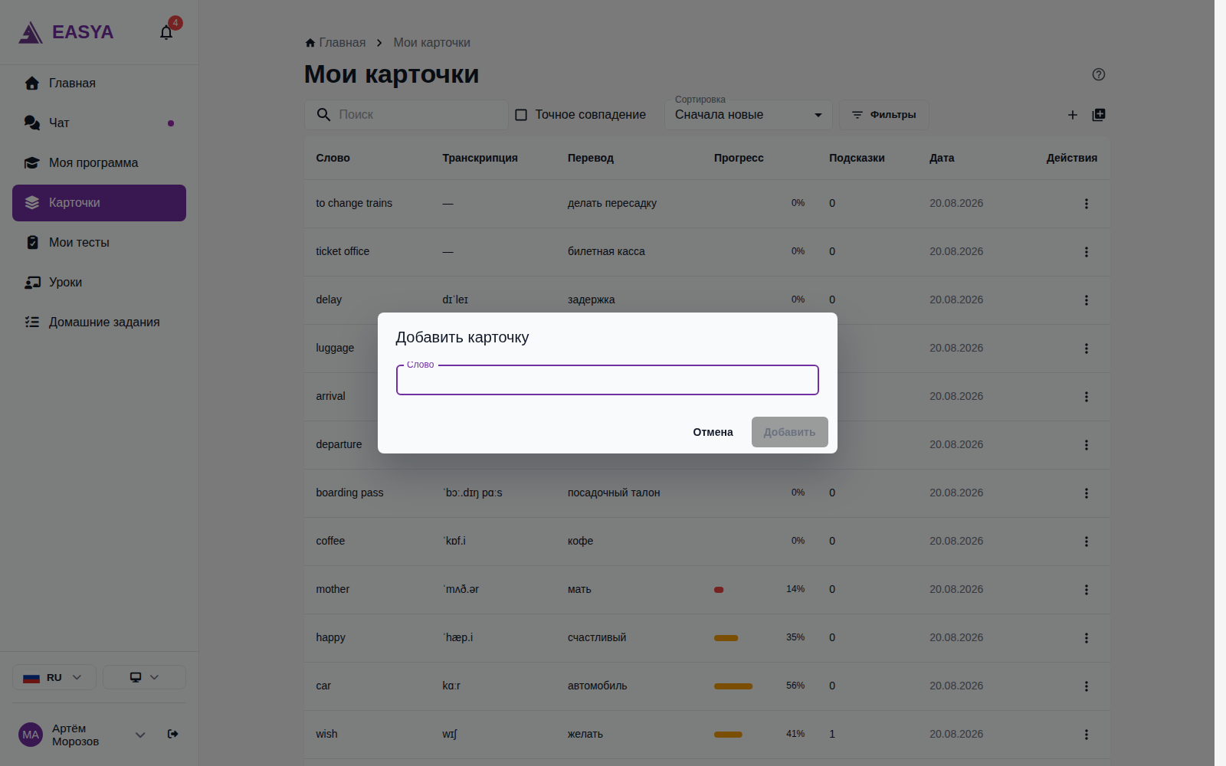This screenshot has height=766, width=1226.
Task: Click the Поиск search field
Action: click(406, 115)
